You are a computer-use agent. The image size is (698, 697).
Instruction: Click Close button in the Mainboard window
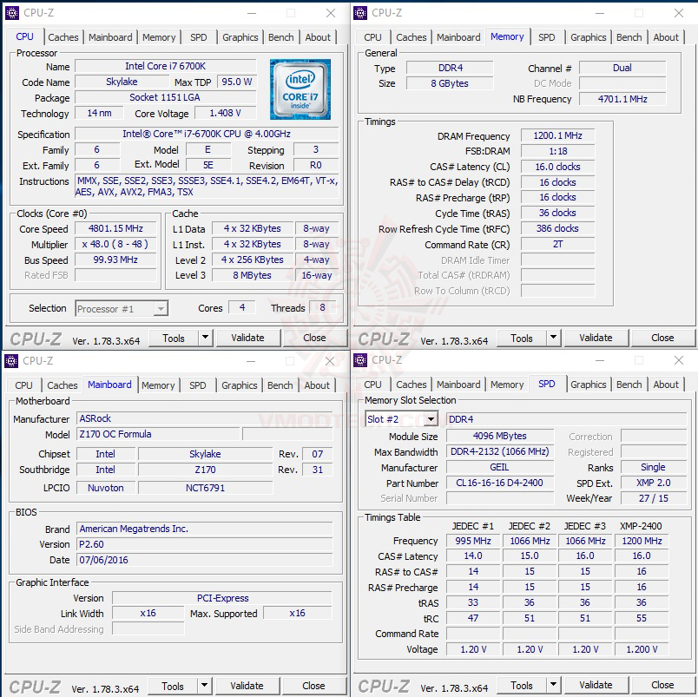click(x=313, y=686)
